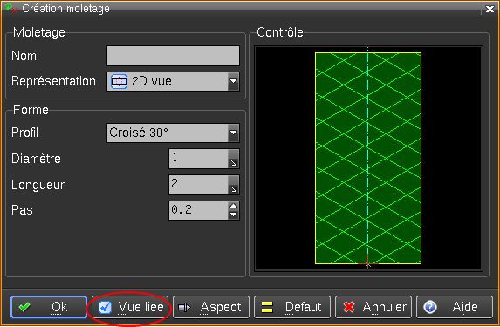Click the yellow lines icon on Défaut
Image resolution: width=500 pixels, height=327 pixels.
[x=267, y=307]
